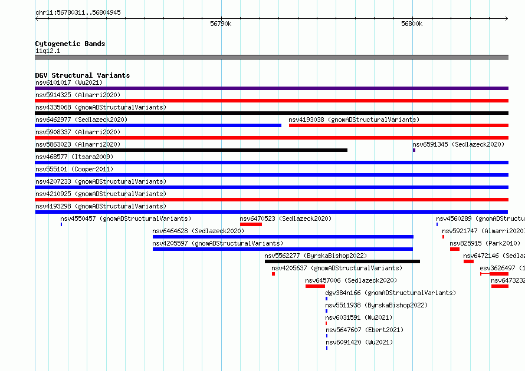Click the red nsv6473232 variant bar
This screenshot has height=371, width=525.
pos(500,286)
